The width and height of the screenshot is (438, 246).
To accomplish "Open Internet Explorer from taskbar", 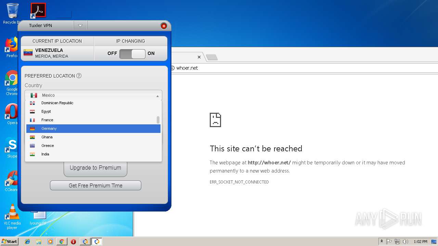I will [27, 242].
